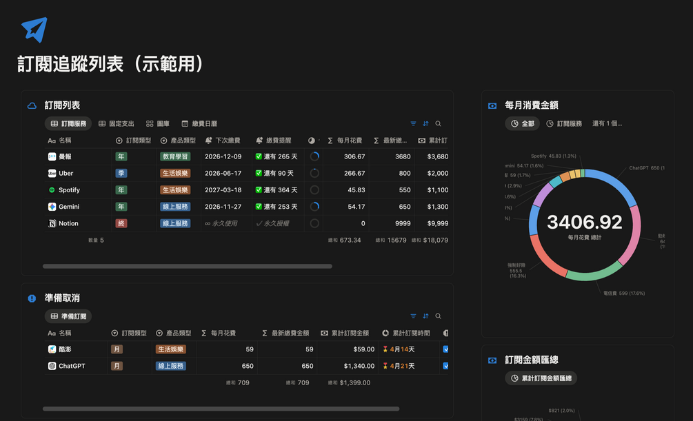Click the Spotify row icon
This screenshot has height=421, width=693.
click(52, 190)
